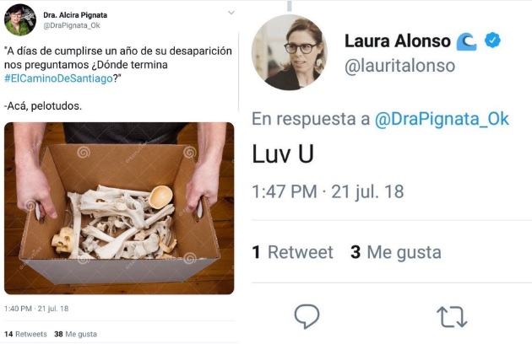Show the 14 Retweets list
This screenshot has height=344, width=532.
pos(25,334)
